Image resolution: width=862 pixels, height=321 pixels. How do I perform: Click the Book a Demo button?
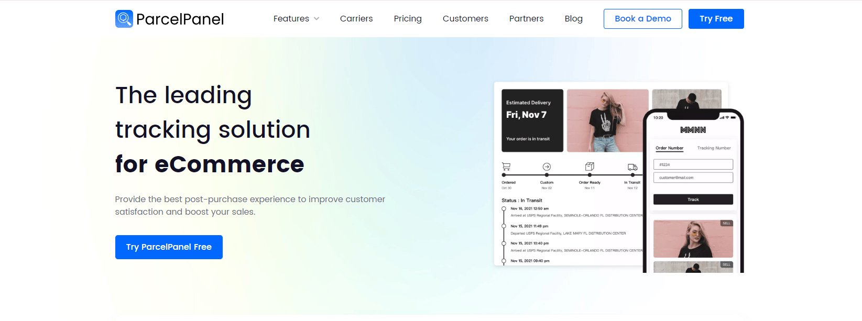pos(642,19)
